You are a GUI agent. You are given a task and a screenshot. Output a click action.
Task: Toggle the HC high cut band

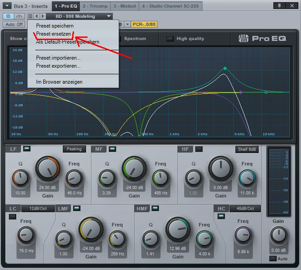(221, 216)
